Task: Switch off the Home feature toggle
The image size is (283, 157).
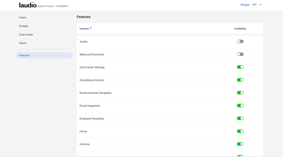Action: 240,131
